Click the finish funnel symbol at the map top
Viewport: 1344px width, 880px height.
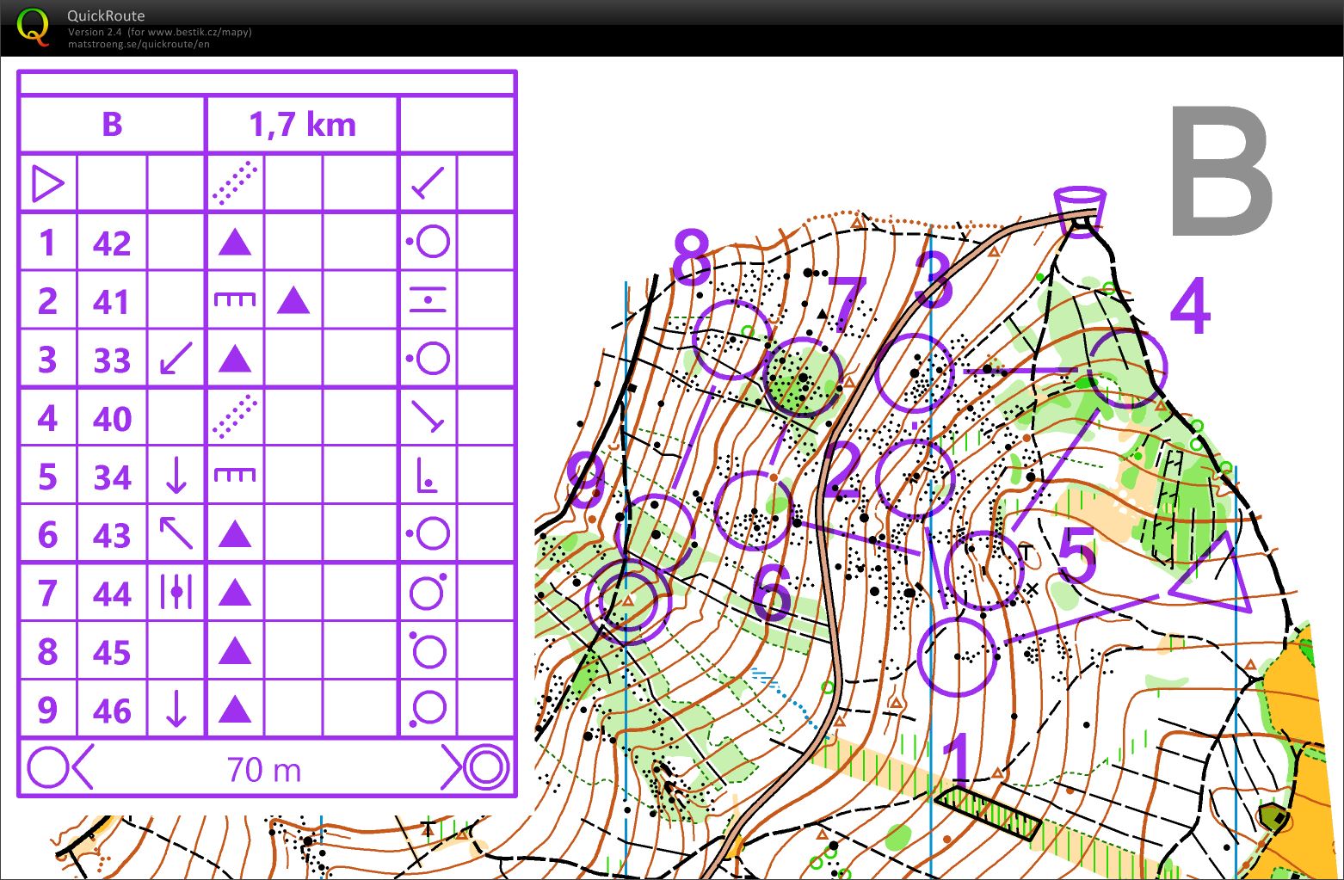click(x=1081, y=204)
